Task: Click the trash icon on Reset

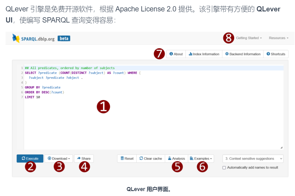Action: point(122,158)
